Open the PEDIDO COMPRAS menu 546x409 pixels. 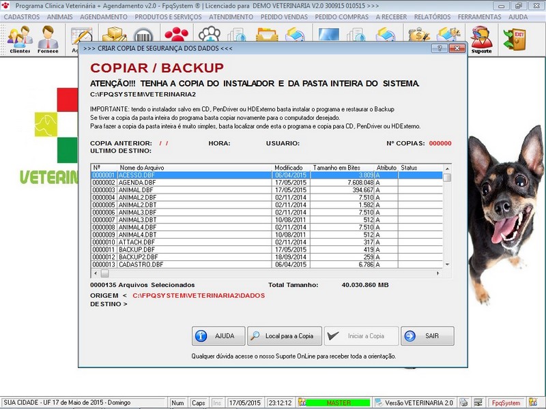[x=342, y=16]
